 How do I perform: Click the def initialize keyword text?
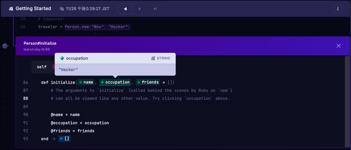58,83
